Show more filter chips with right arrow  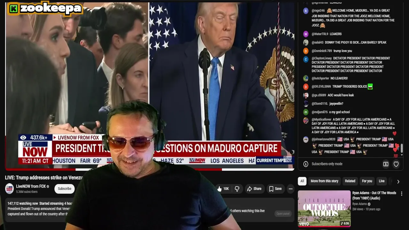(398, 181)
